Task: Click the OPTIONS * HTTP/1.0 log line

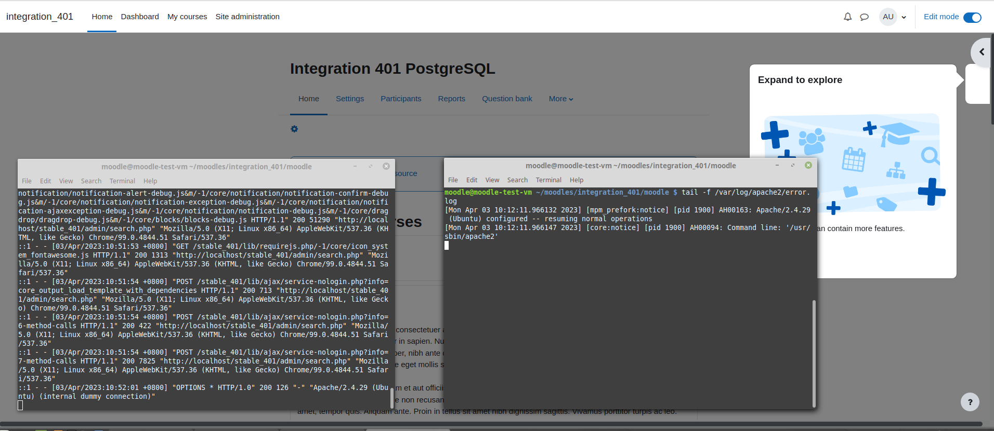Action: pyautogui.click(x=203, y=392)
